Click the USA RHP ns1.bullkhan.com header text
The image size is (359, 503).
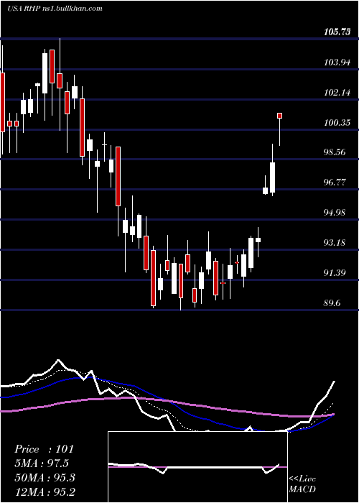tap(55, 9)
